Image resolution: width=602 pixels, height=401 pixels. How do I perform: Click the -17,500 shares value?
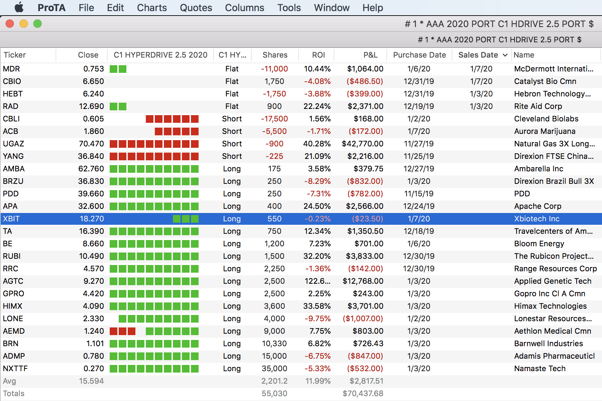coord(274,119)
